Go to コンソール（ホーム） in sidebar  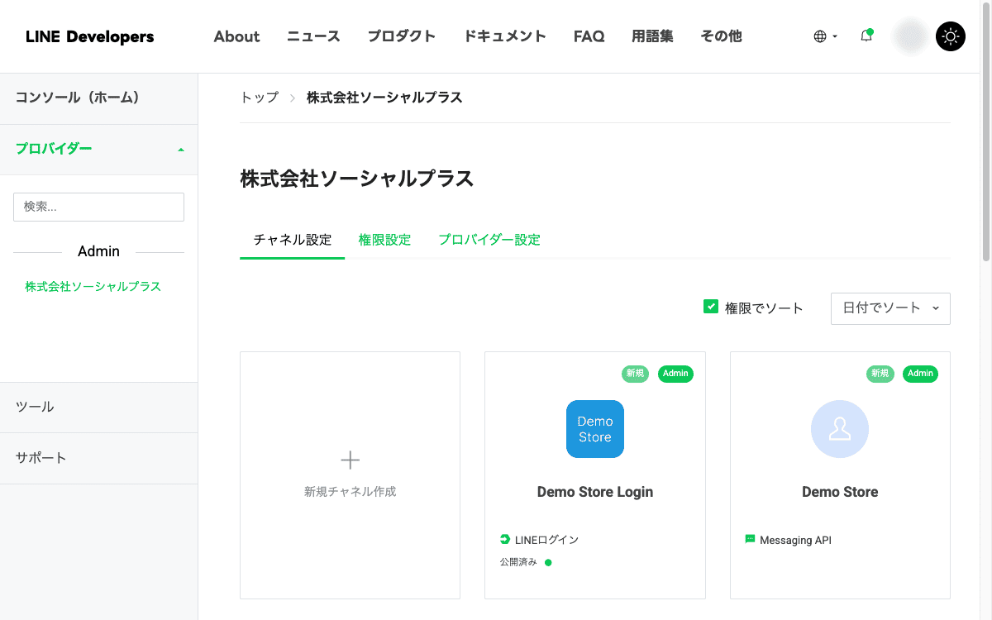[x=98, y=98]
